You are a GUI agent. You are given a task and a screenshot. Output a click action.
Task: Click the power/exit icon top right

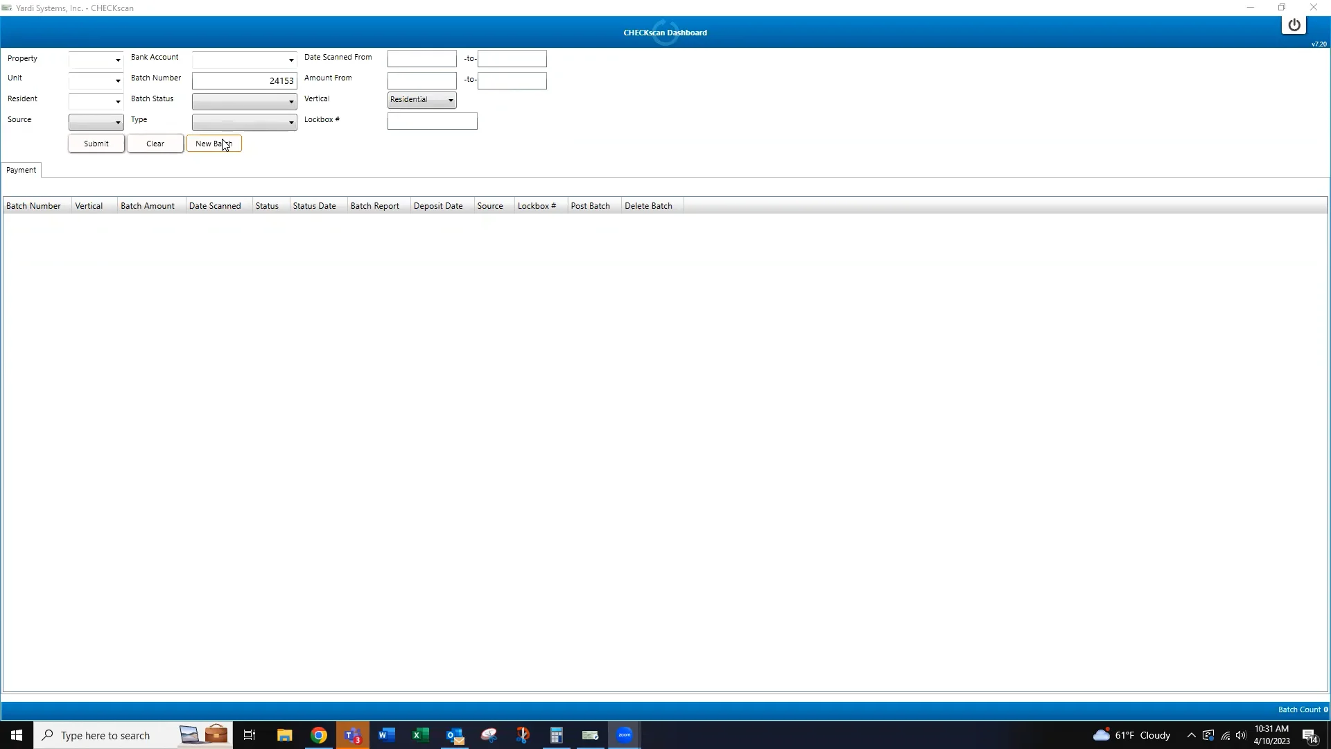point(1294,24)
